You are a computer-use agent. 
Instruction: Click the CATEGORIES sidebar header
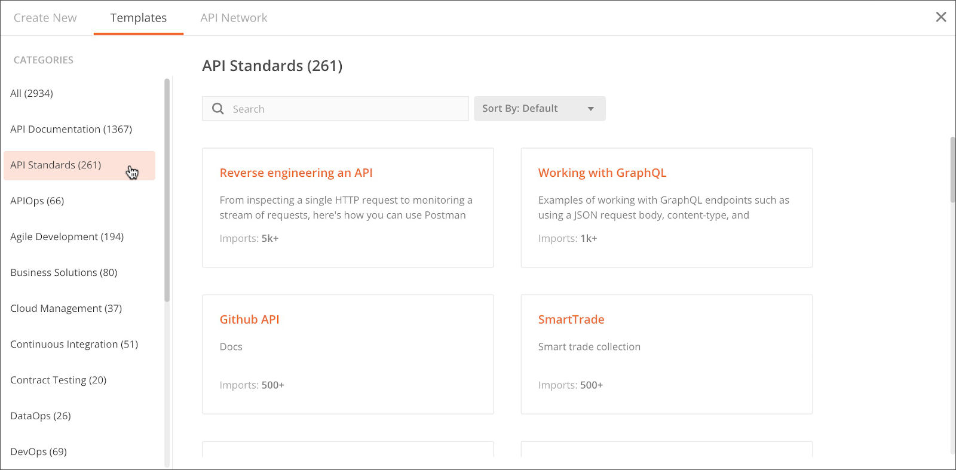pos(44,60)
